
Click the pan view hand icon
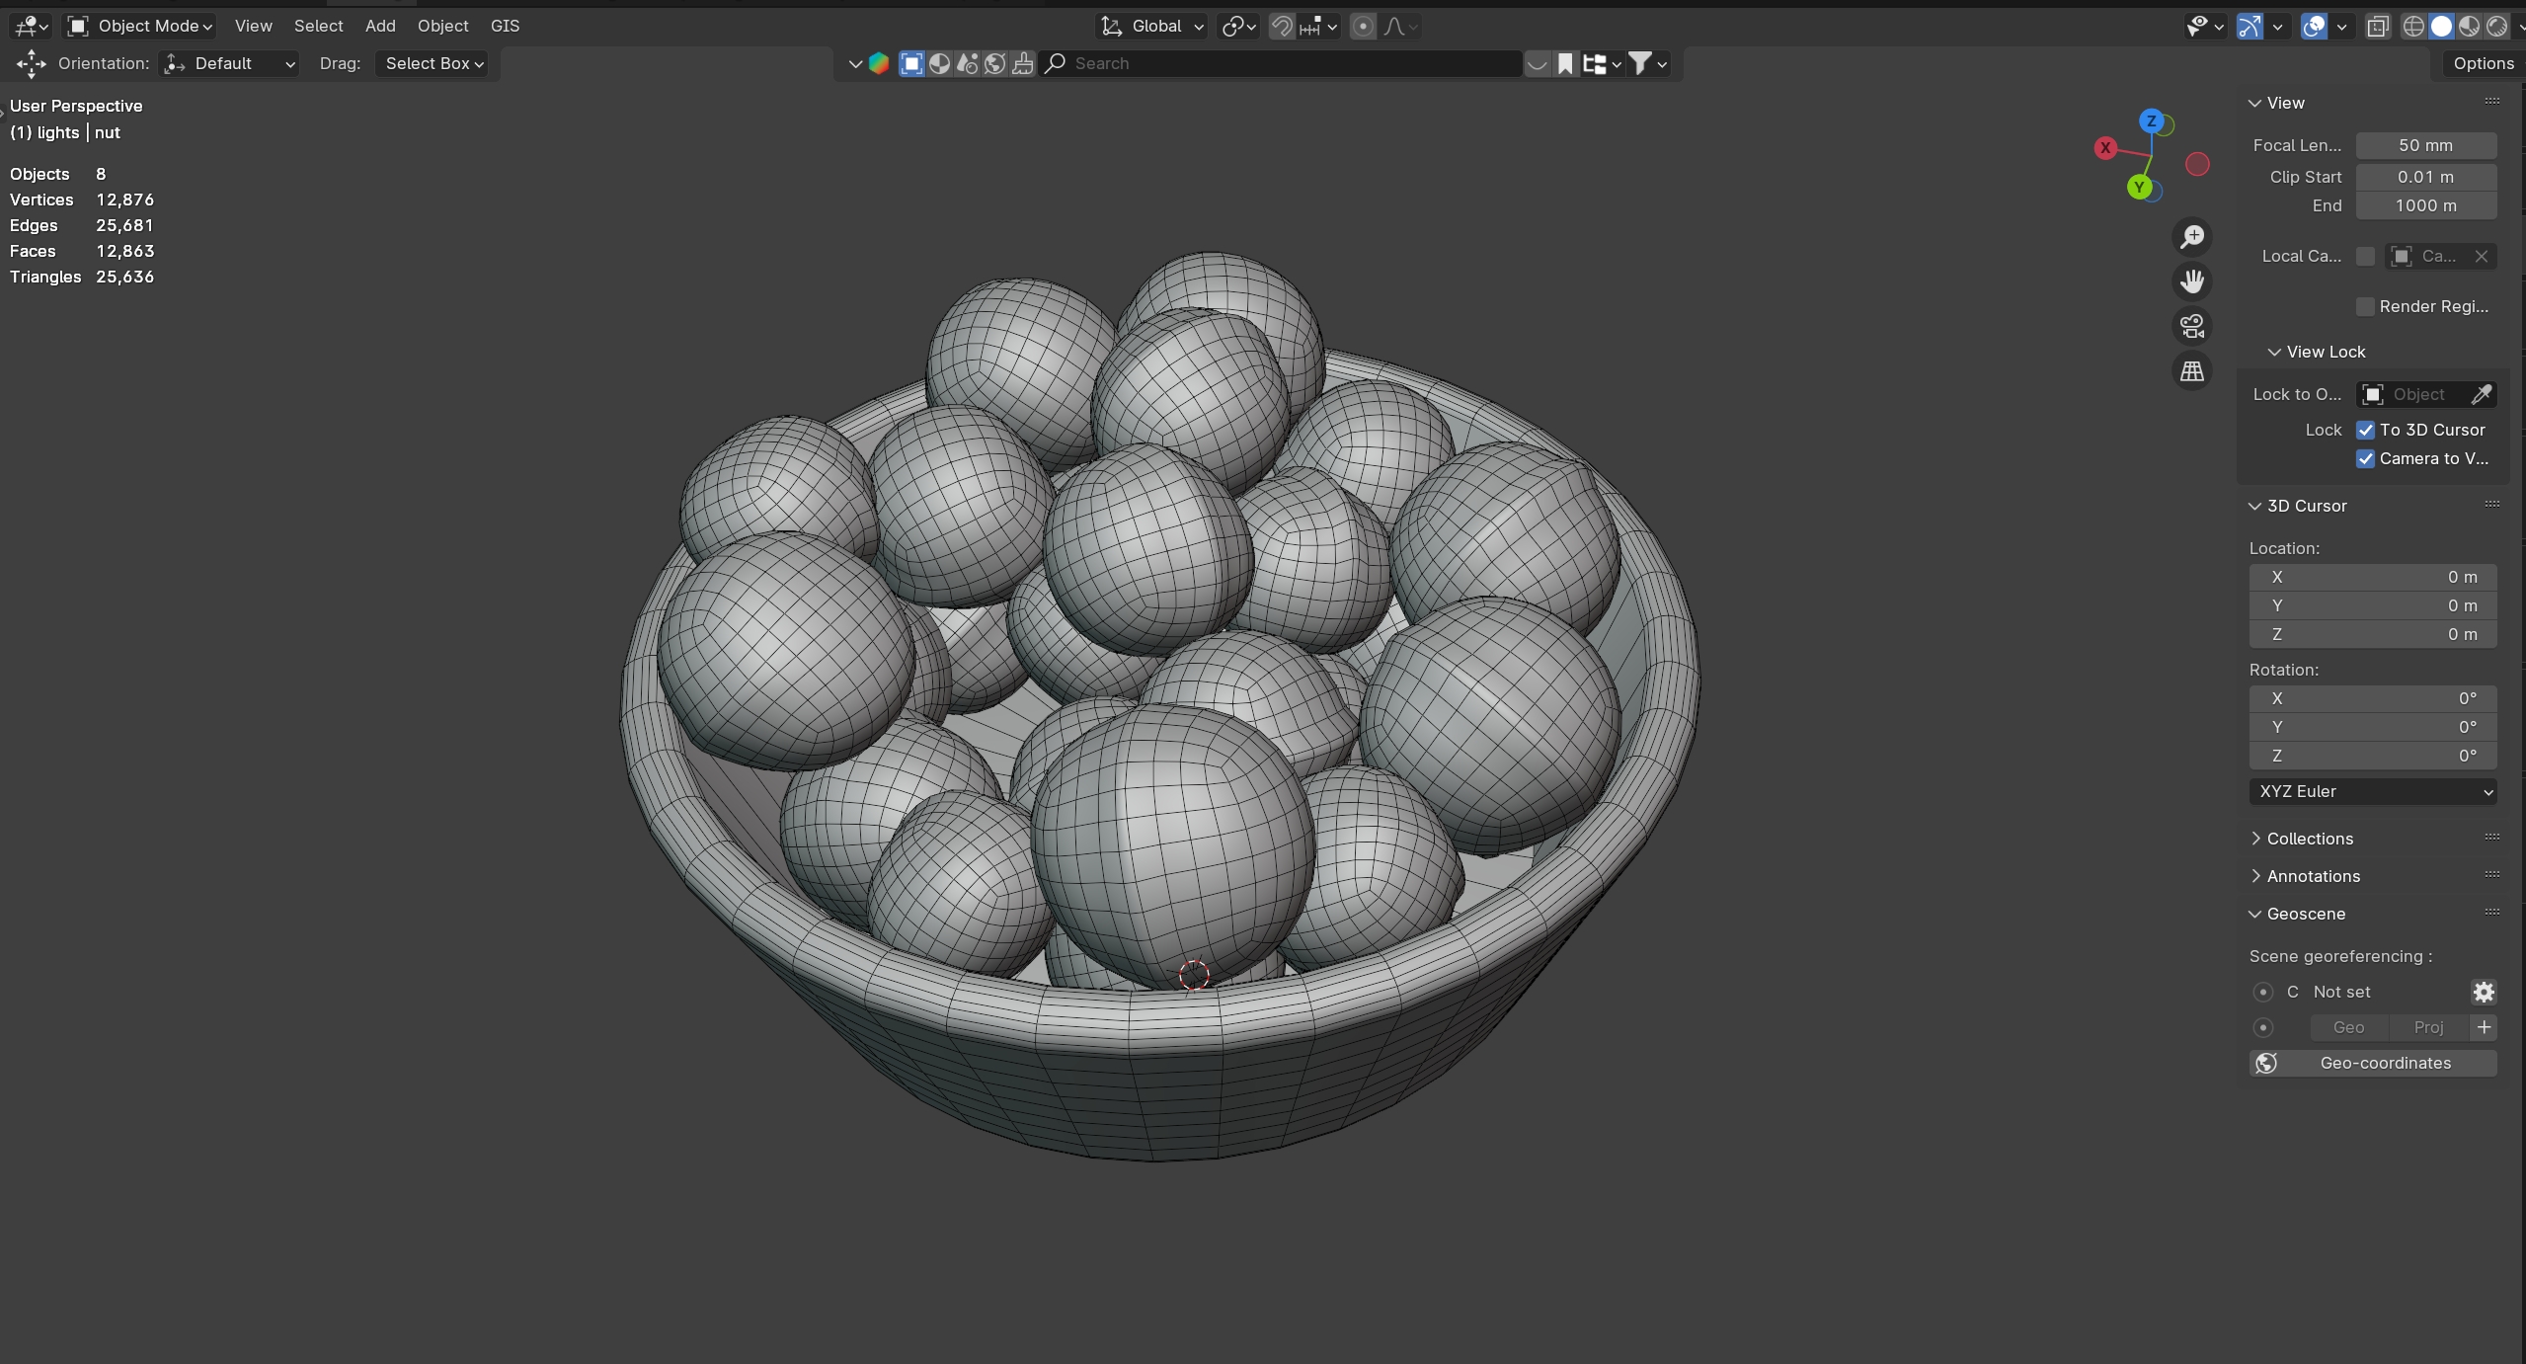pos(2192,281)
